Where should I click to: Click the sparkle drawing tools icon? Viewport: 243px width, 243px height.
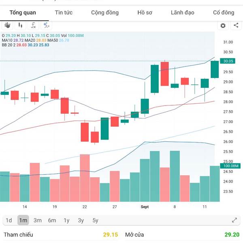(x=47, y=26)
